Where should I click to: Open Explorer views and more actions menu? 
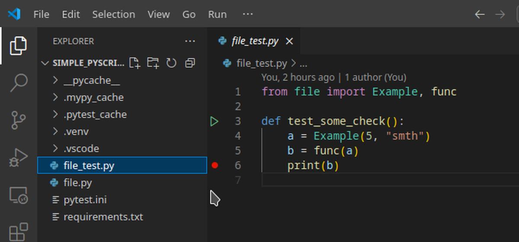point(190,41)
